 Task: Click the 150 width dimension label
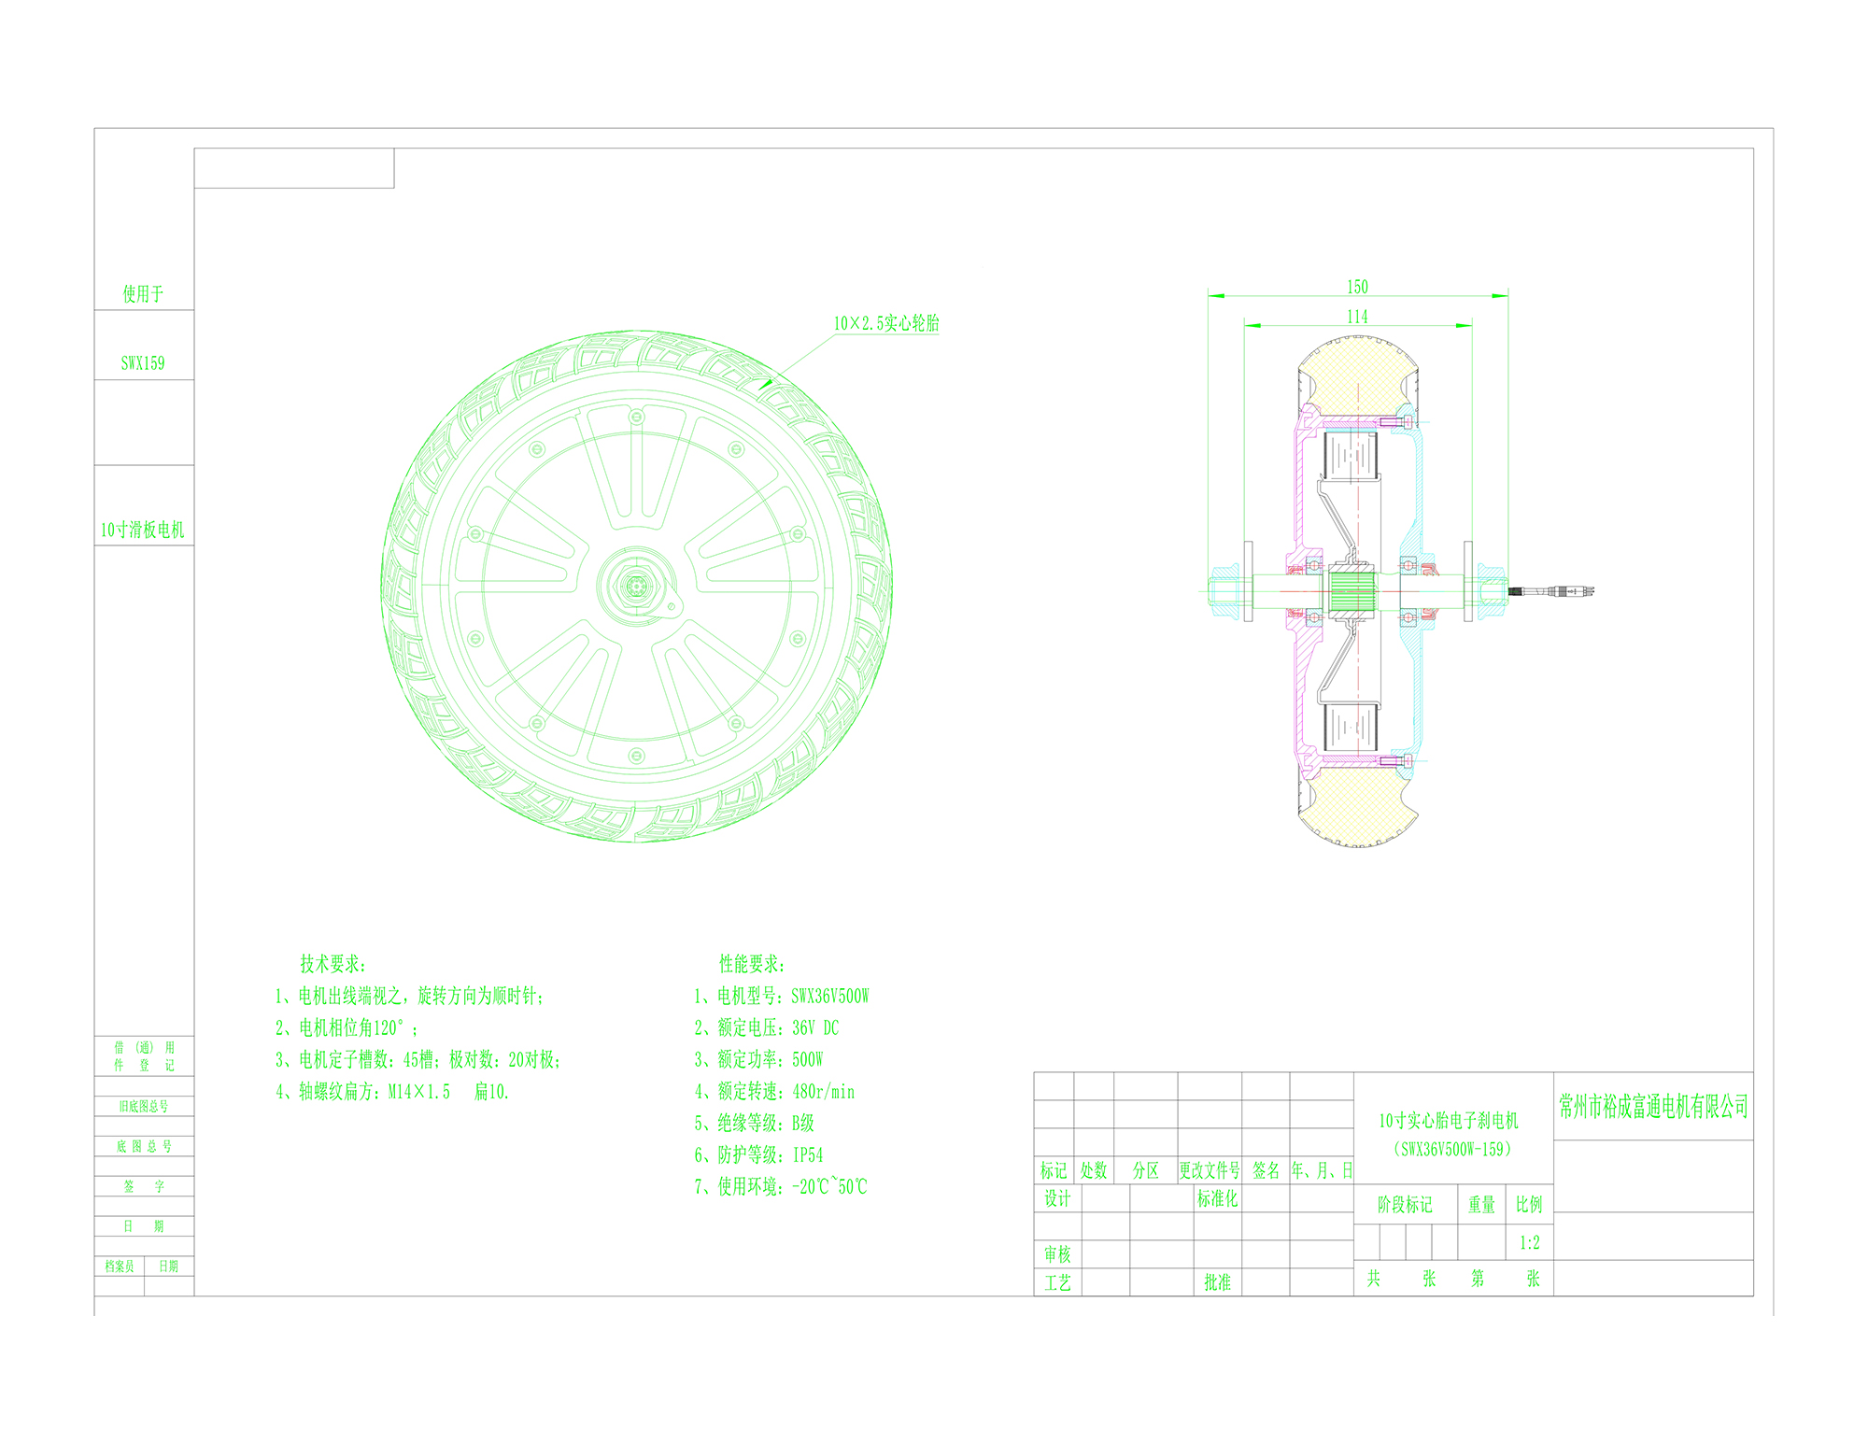tap(1357, 287)
